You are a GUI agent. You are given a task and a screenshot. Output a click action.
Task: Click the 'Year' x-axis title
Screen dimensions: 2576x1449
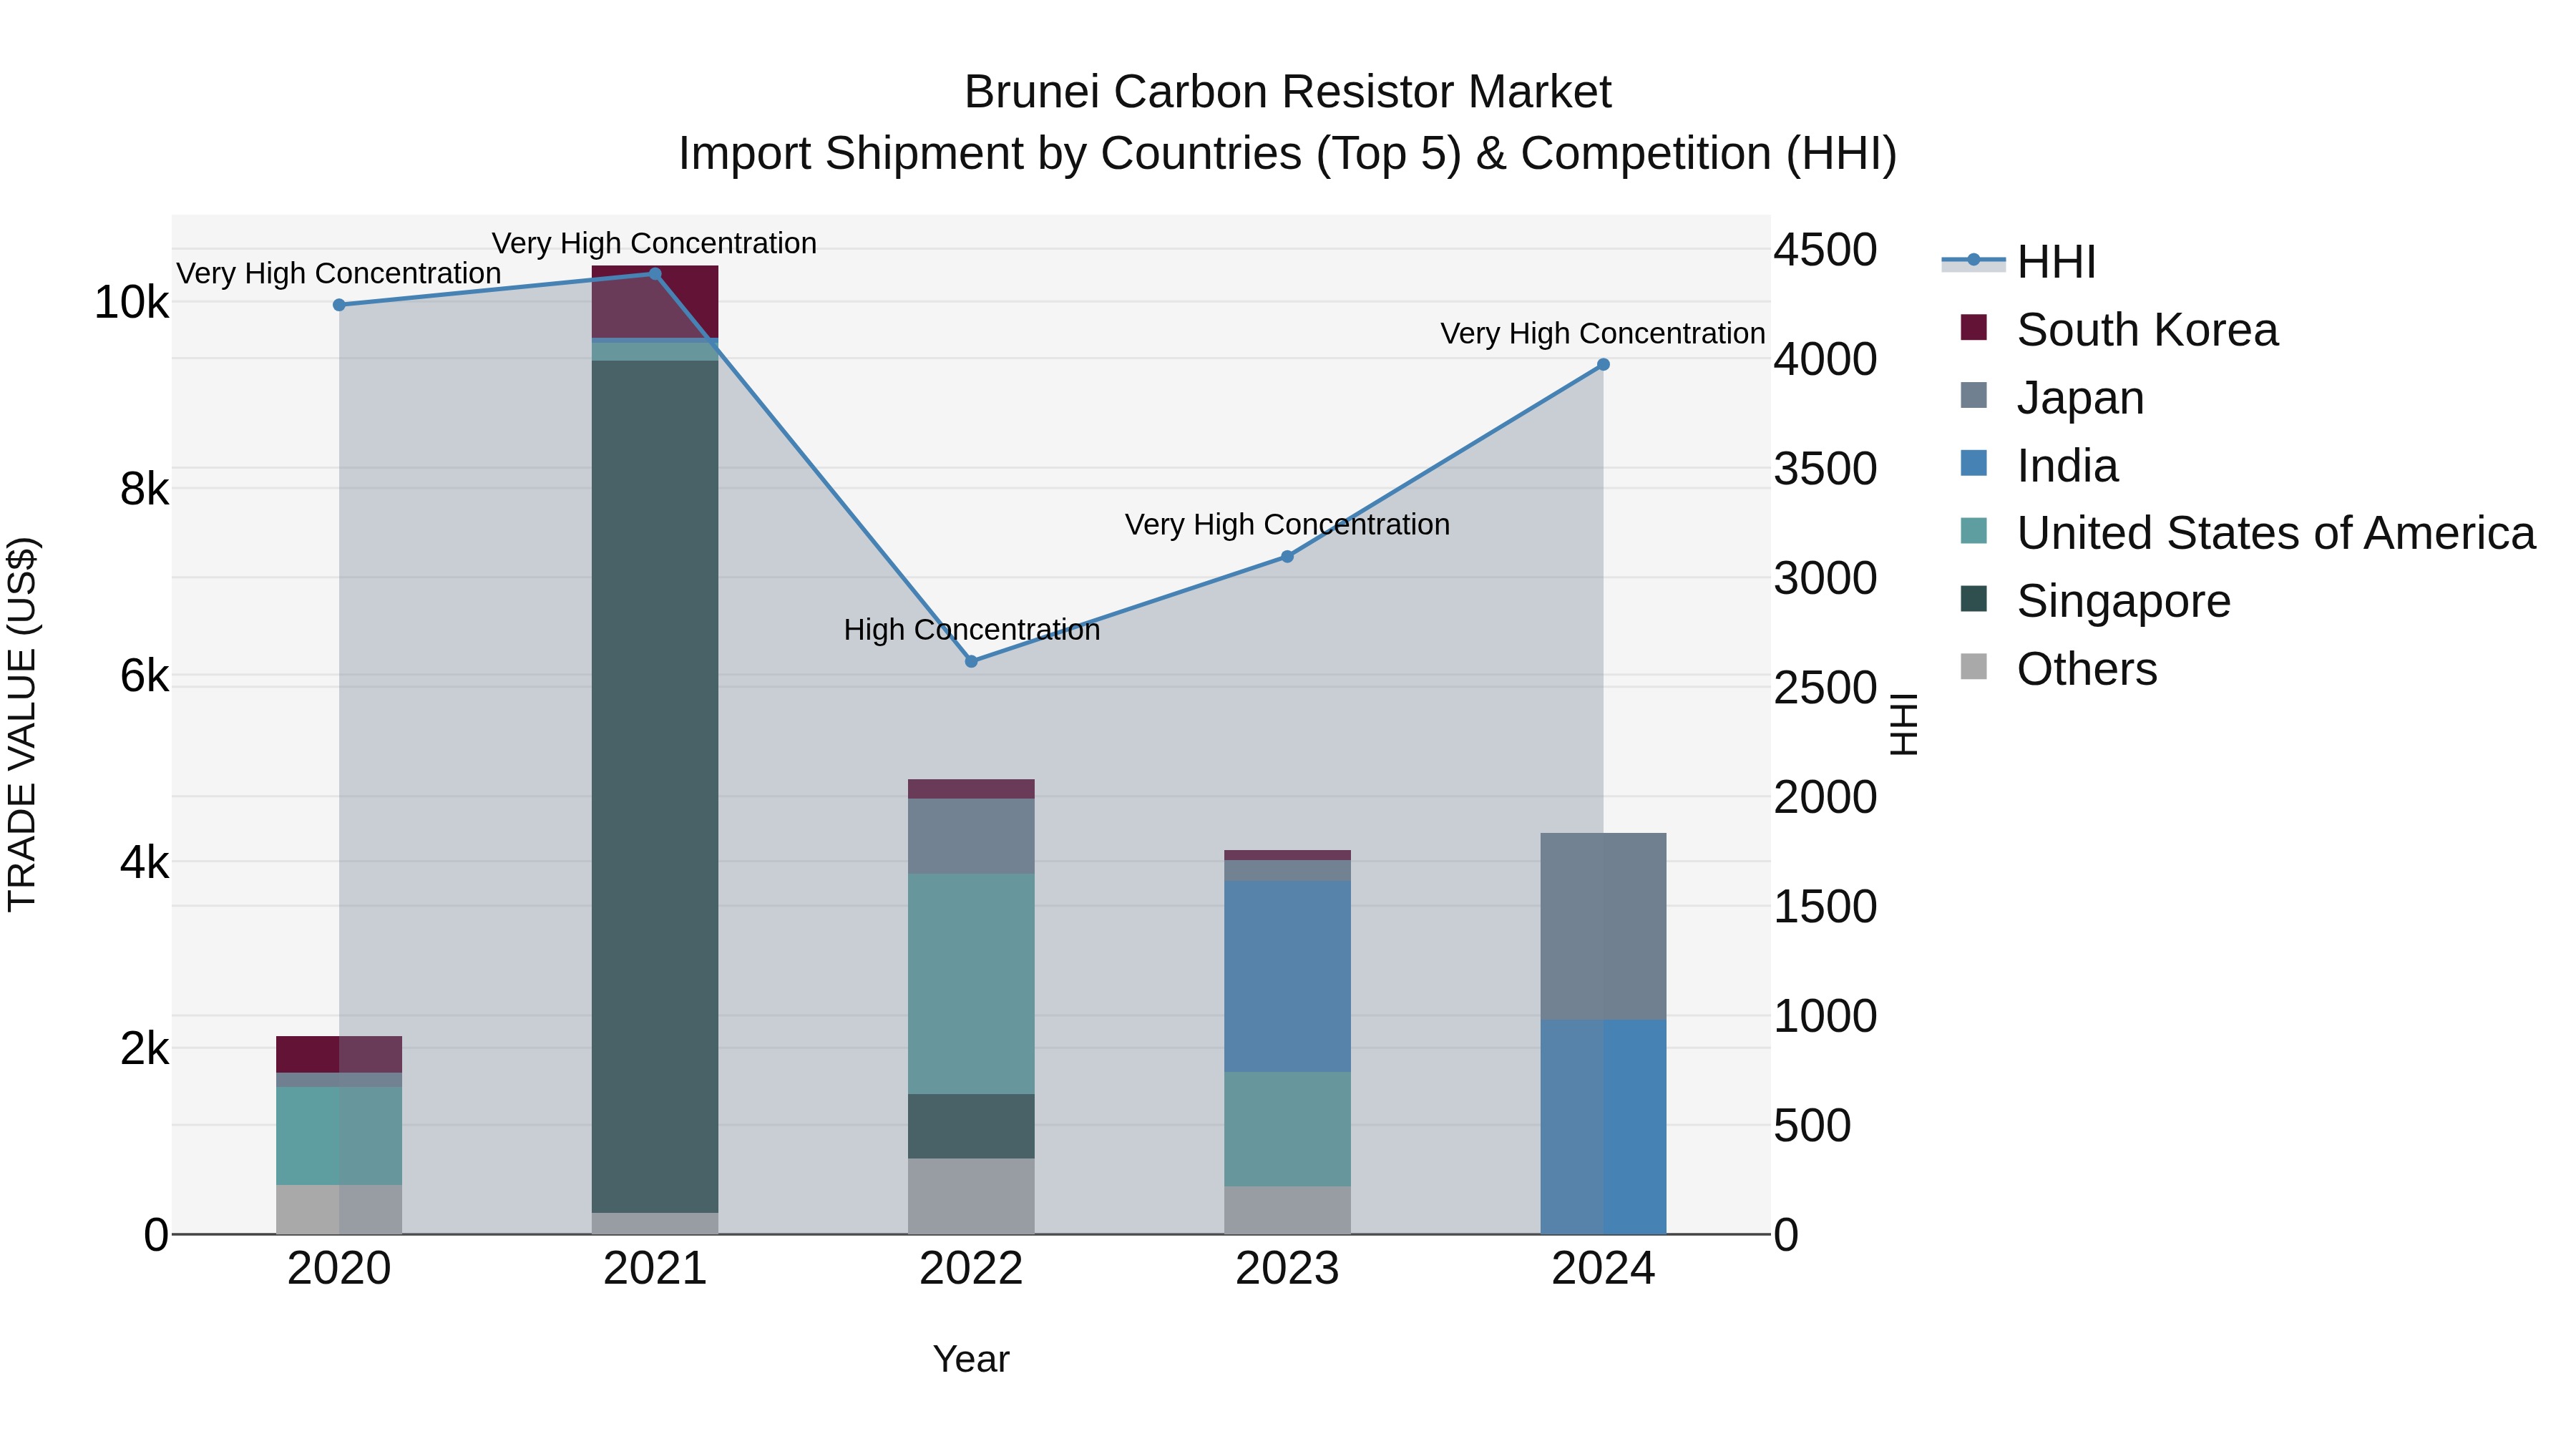(971, 1359)
